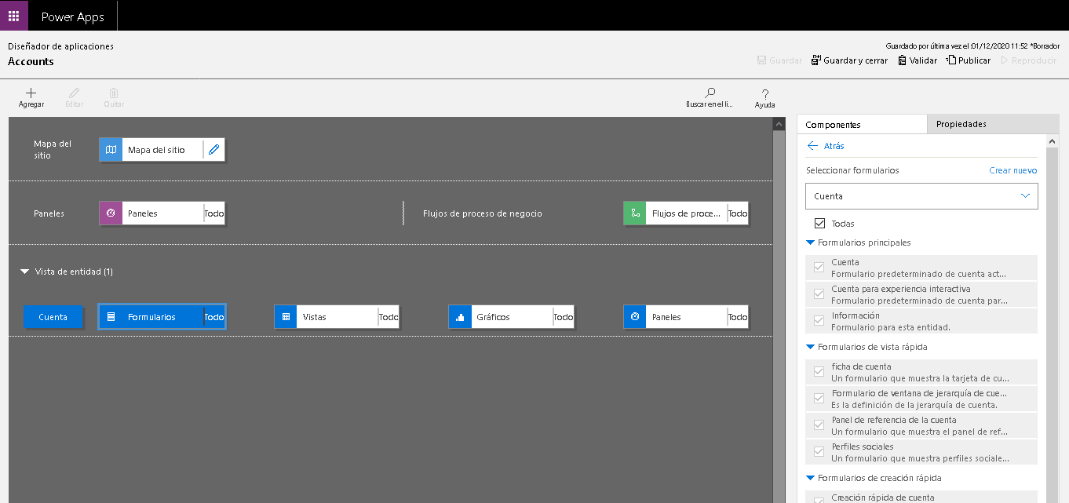Switch to the Componentes tab

[862, 125]
